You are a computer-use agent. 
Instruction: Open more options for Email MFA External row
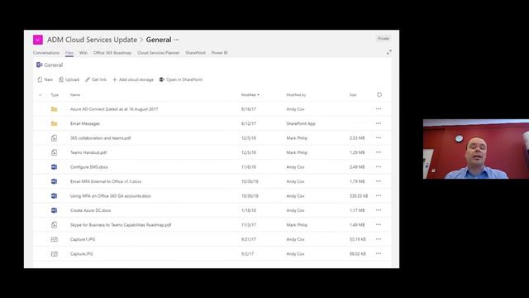click(x=379, y=181)
